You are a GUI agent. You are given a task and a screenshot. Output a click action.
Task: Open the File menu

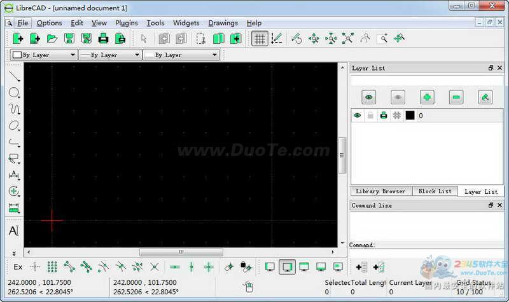[23, 23]
